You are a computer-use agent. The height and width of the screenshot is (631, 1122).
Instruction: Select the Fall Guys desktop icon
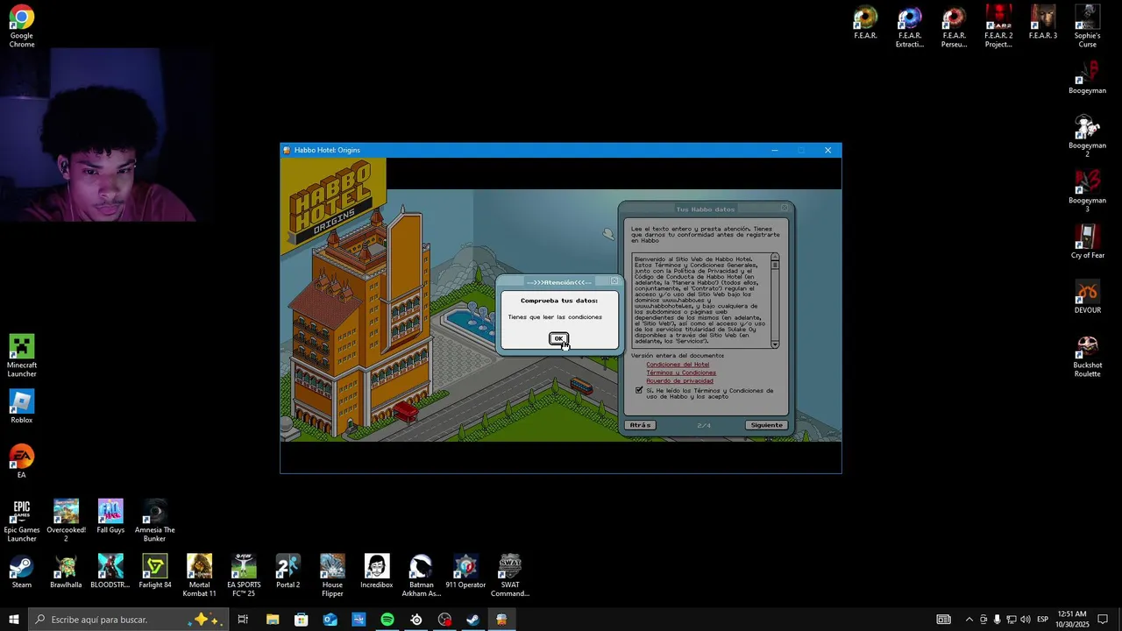(110, 515)
